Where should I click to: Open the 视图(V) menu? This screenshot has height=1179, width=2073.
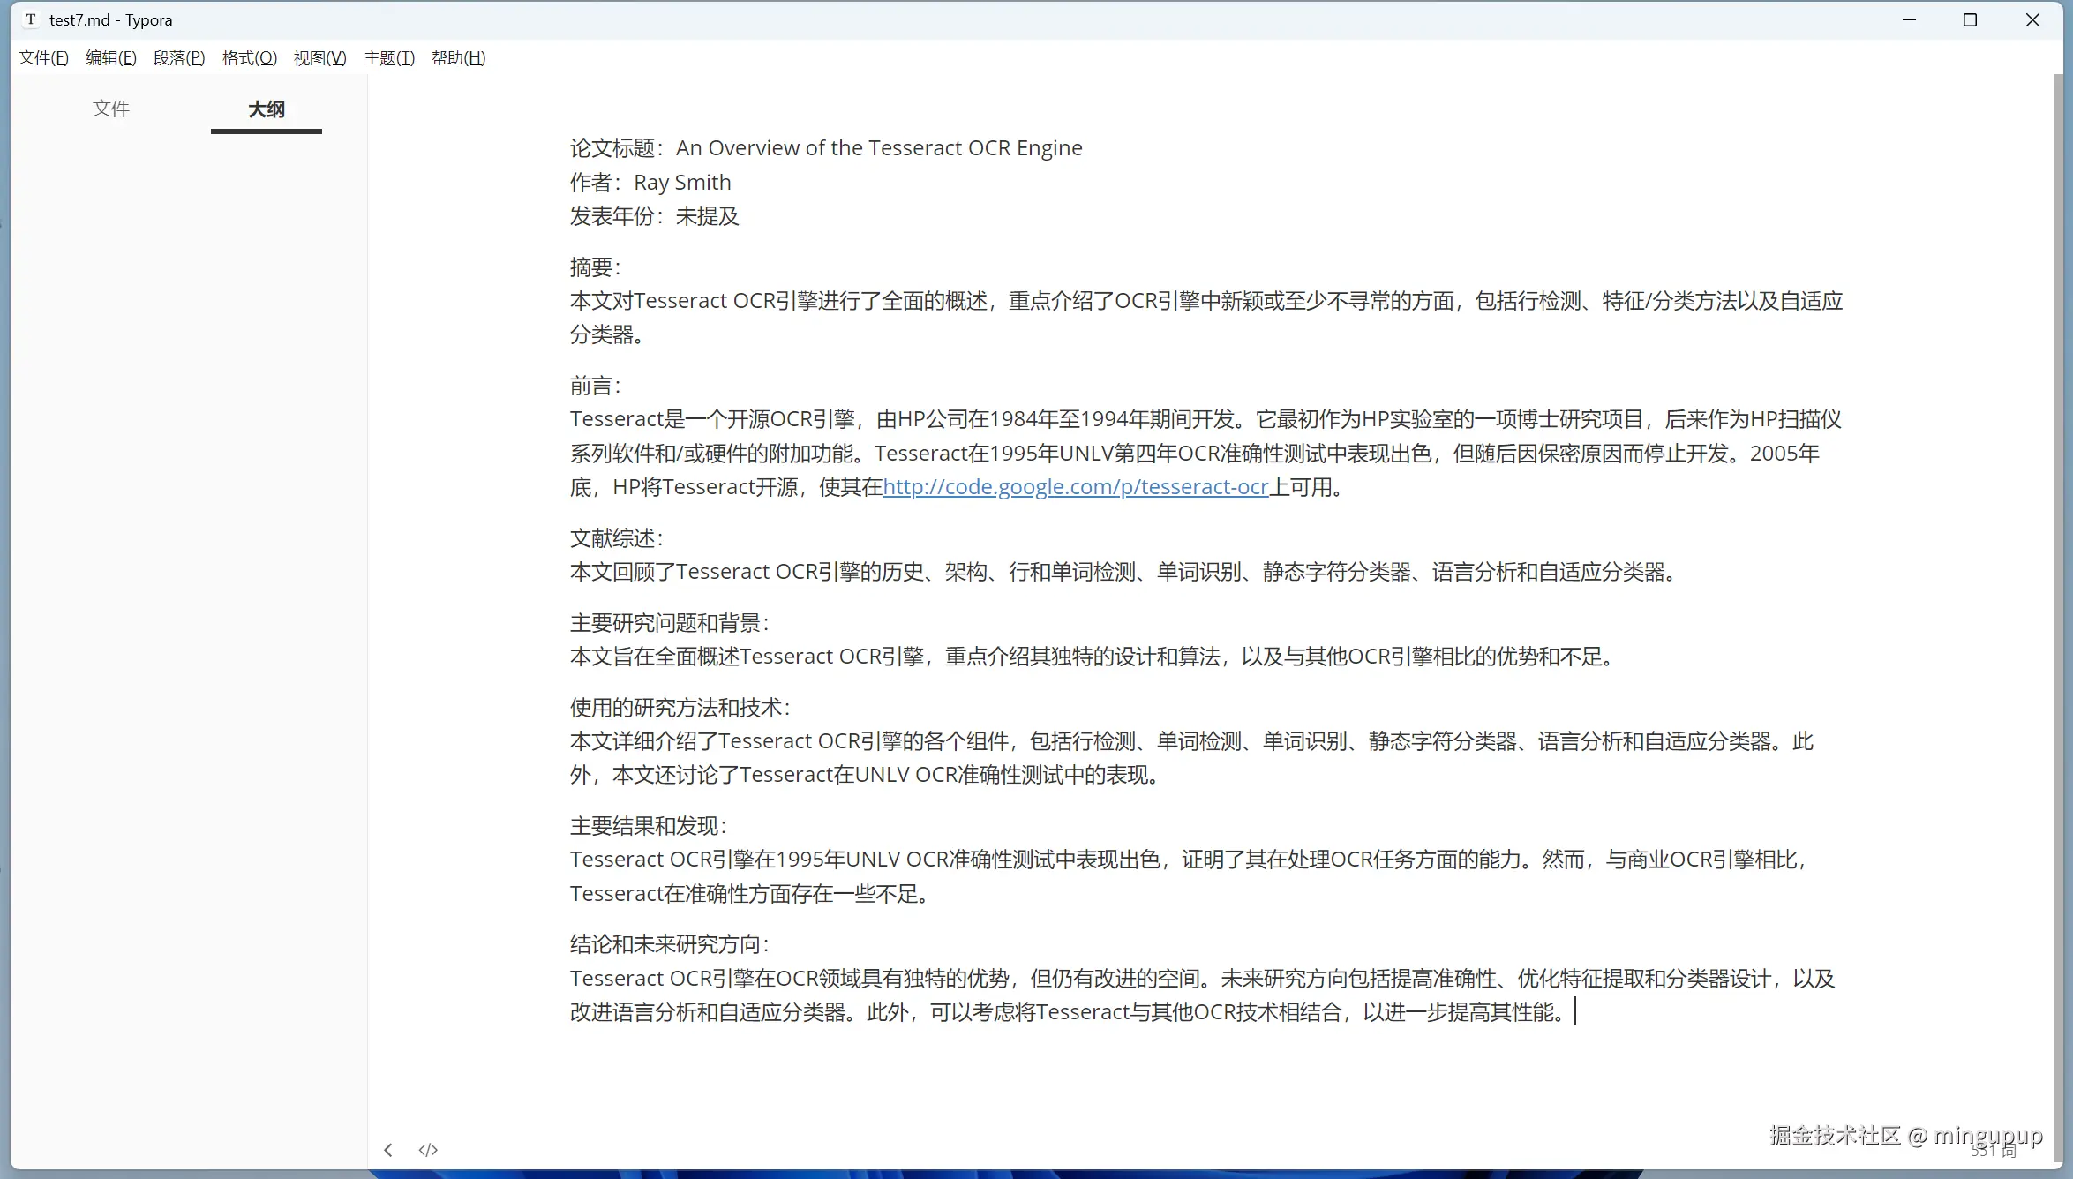point(320,58)
